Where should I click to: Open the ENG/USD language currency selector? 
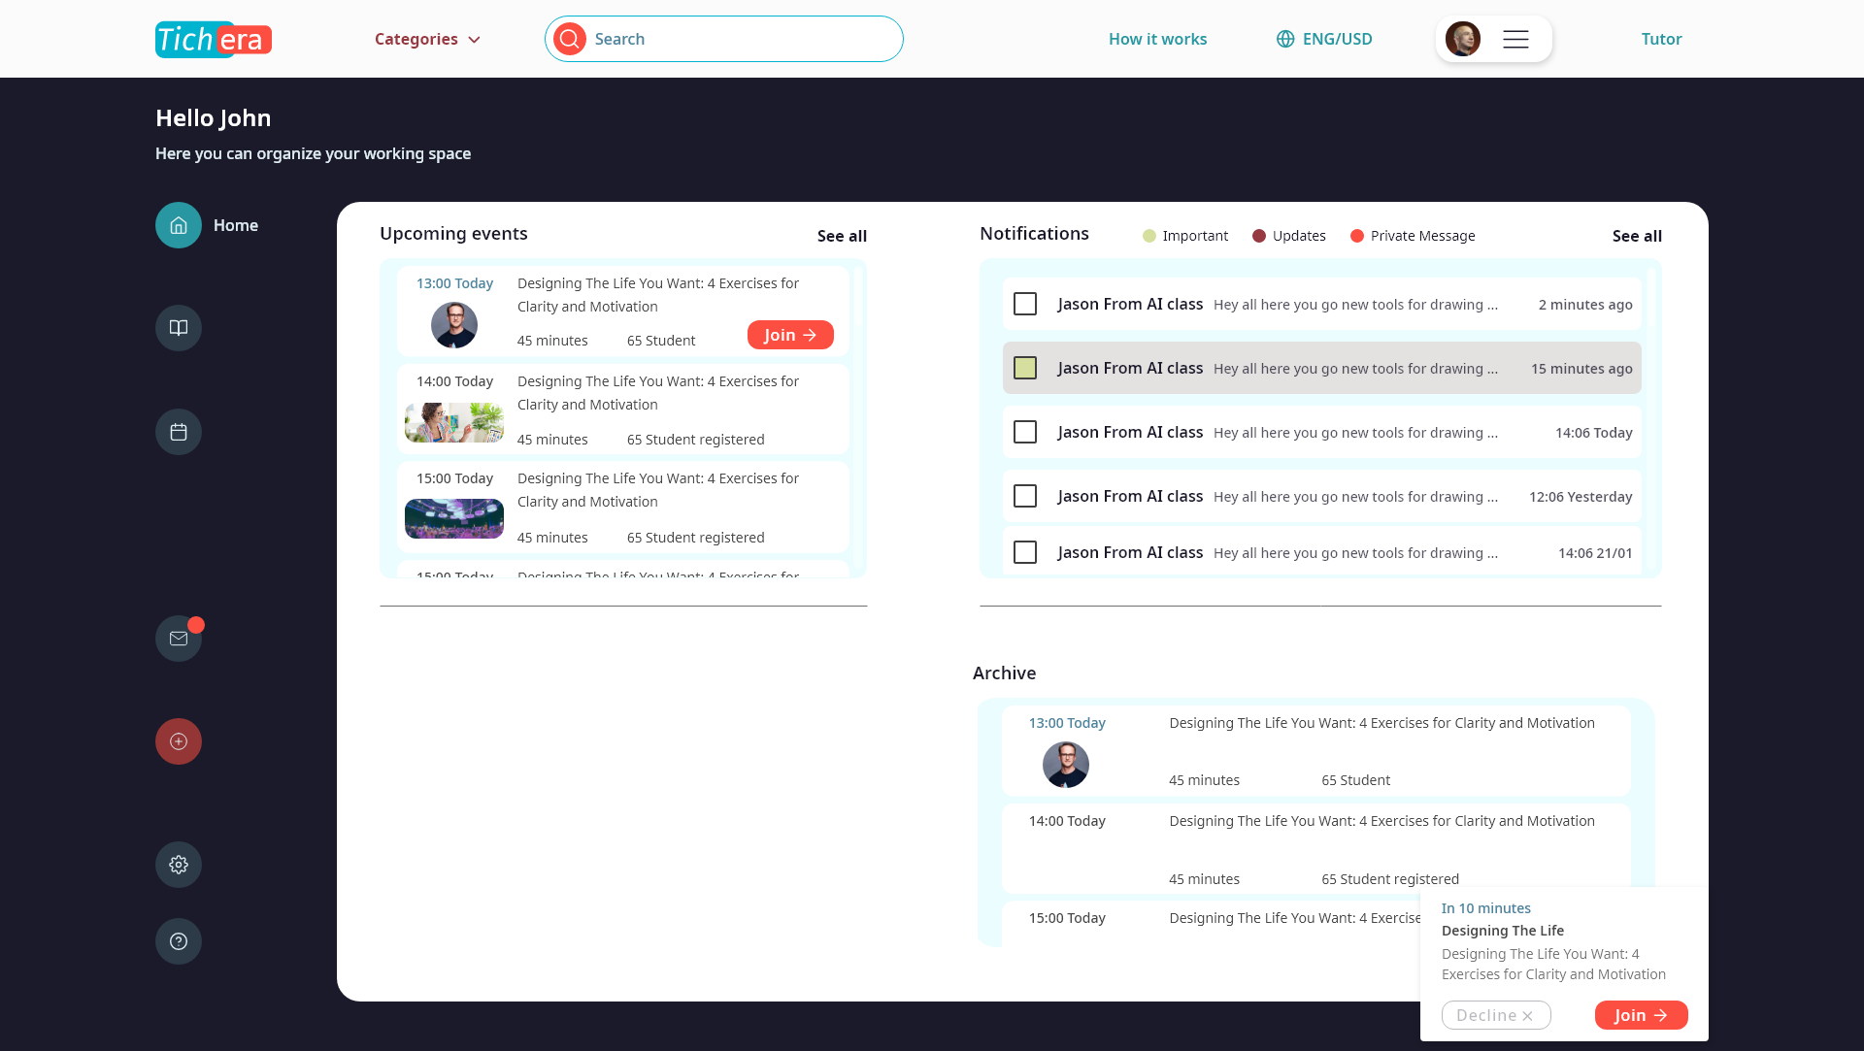[1324, 39]
